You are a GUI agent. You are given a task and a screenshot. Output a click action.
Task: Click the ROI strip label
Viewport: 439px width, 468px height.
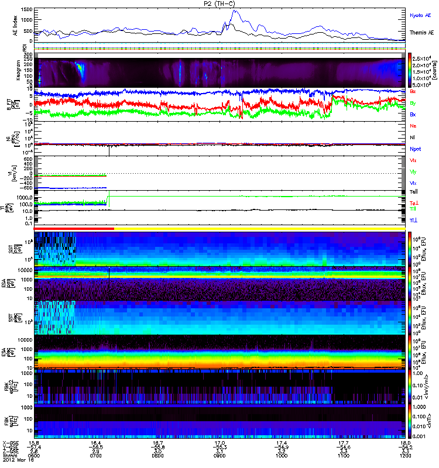click(24, 48)
